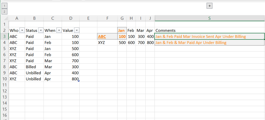
Task: Select column J header
Action: click(x=150, y=18)
